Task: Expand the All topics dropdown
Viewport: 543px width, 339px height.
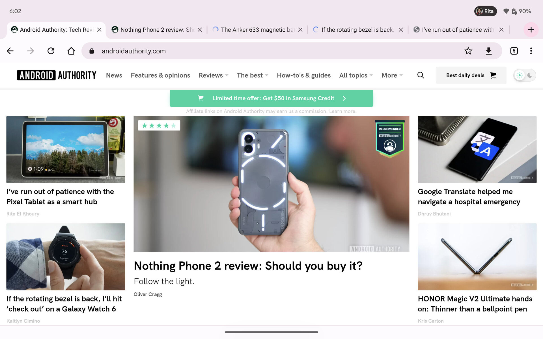Action: point(356,75)
